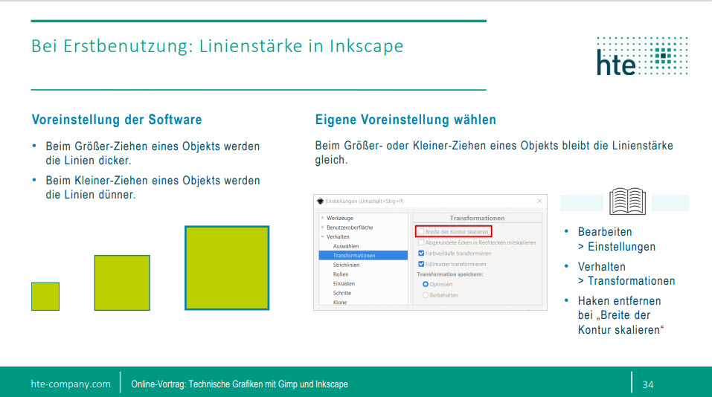Enable 'Breite der Kontur skalieren' checkbox
The height and width of the screenshot is (397, 712).
[x=421, y=231]
